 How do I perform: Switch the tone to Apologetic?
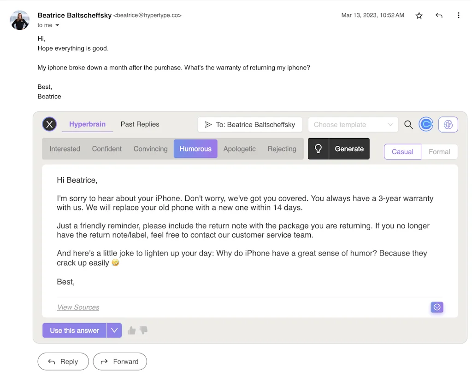click(x=239, y=149)
